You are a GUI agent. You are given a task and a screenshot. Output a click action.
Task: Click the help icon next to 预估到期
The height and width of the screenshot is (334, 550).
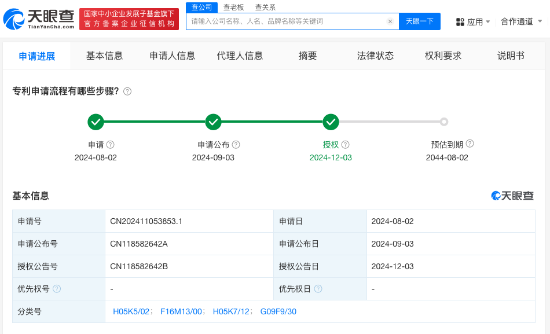point(470,144)
